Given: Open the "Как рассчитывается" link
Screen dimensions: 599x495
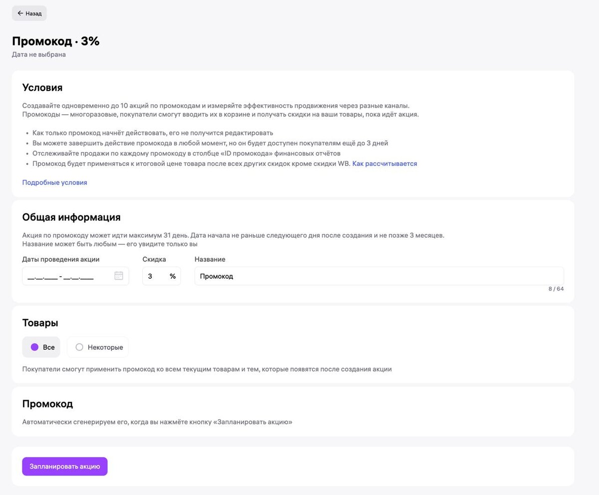Looking at the screenshot, I should (384, 163).
